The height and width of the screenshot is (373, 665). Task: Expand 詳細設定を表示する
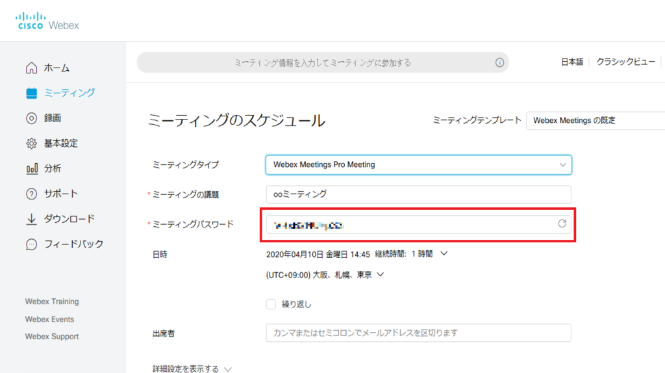tap(192, 368)
